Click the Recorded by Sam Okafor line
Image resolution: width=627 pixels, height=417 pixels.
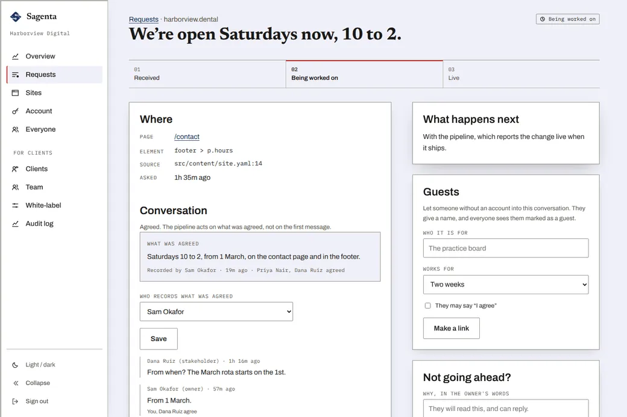click(245, 270)
